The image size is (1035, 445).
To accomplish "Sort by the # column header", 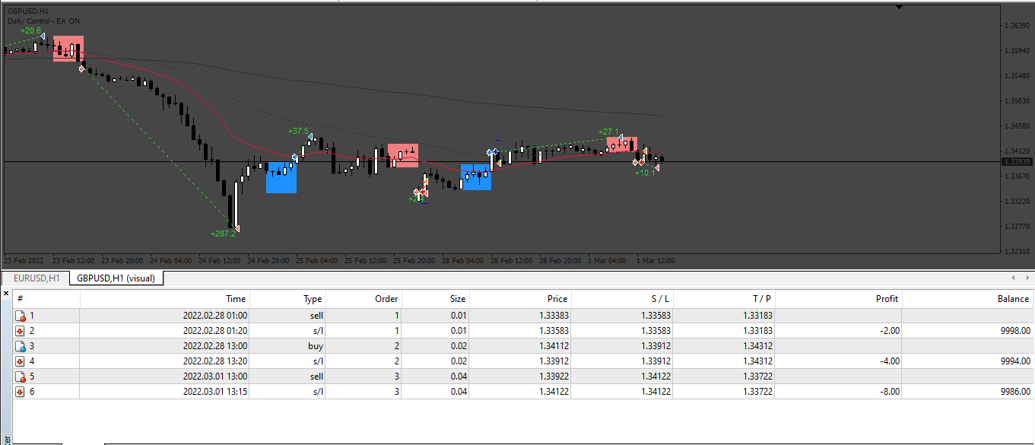I will [x=46, y=299].
